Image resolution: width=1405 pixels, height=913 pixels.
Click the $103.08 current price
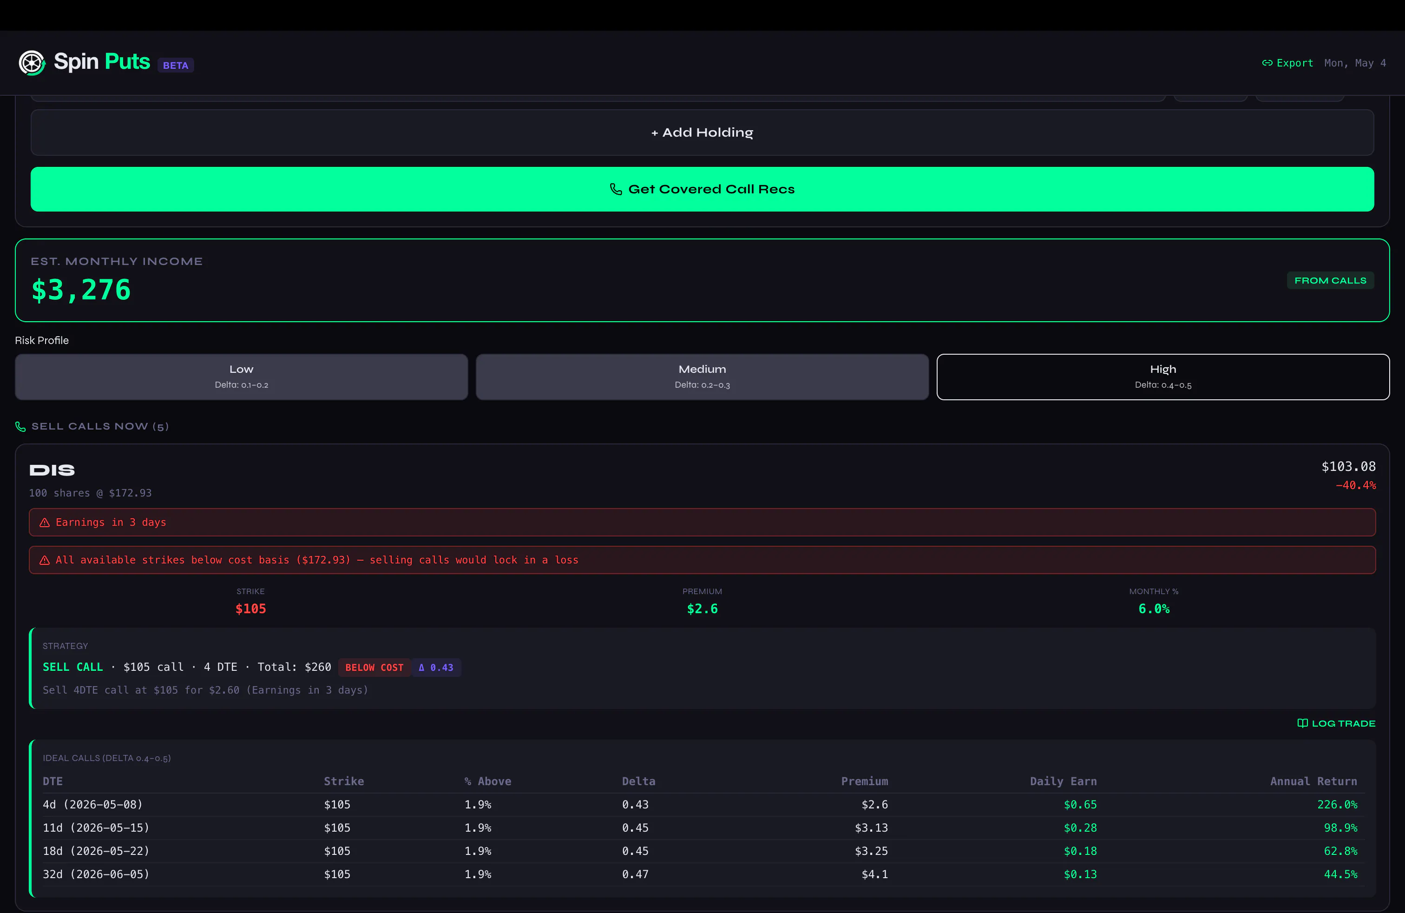pos(1348,467)
